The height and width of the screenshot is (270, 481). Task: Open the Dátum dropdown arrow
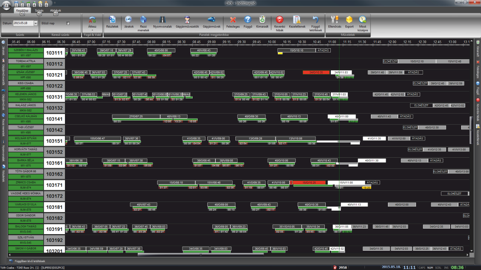click(x=35, y=23)
